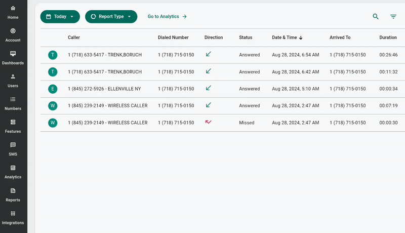Click incoming arrow for the 6:54 AM call

(x=209, y=54)
